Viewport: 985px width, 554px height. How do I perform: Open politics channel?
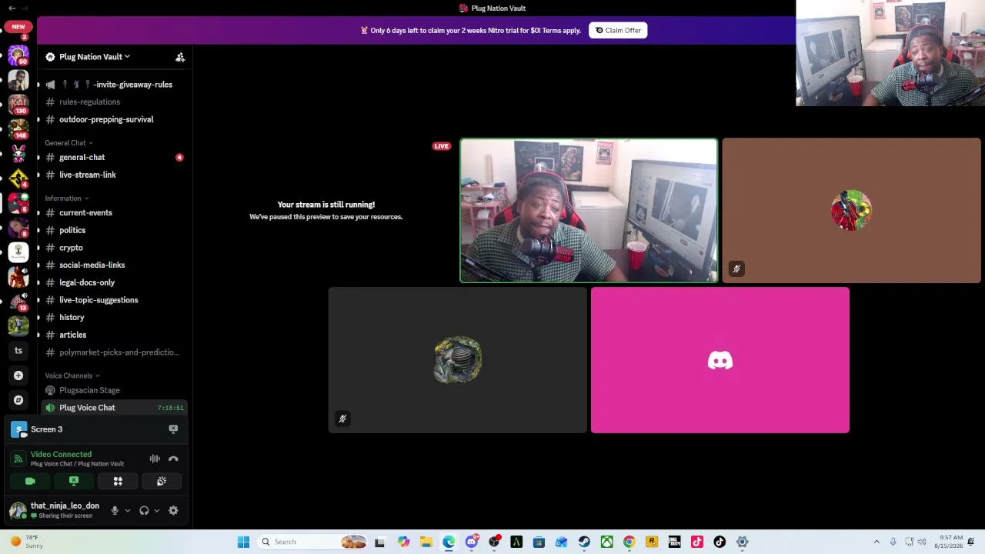[x=114, y=230]
